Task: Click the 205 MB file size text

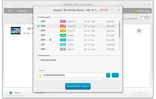Action: click(x=110, y=21)
